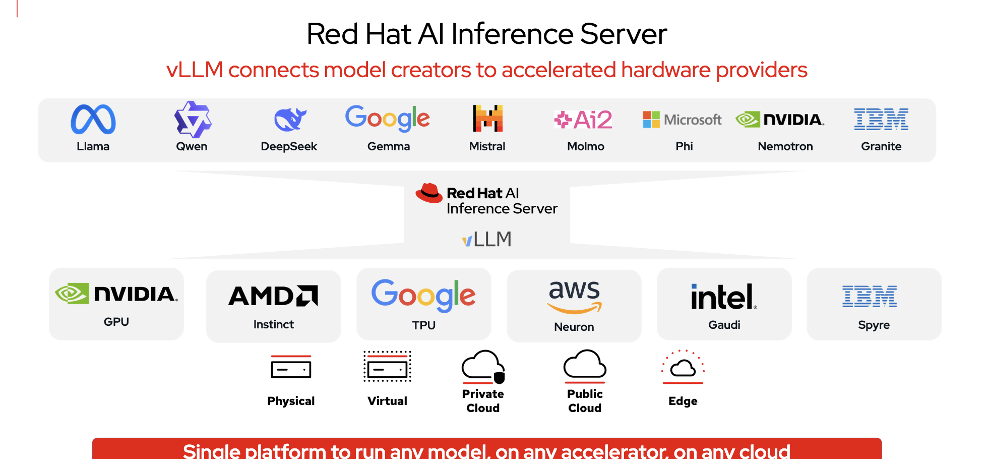The width and height of the screenshot is (988, 459).
Task: Click the "Gemma" label
Action: [x=389, y=146]
